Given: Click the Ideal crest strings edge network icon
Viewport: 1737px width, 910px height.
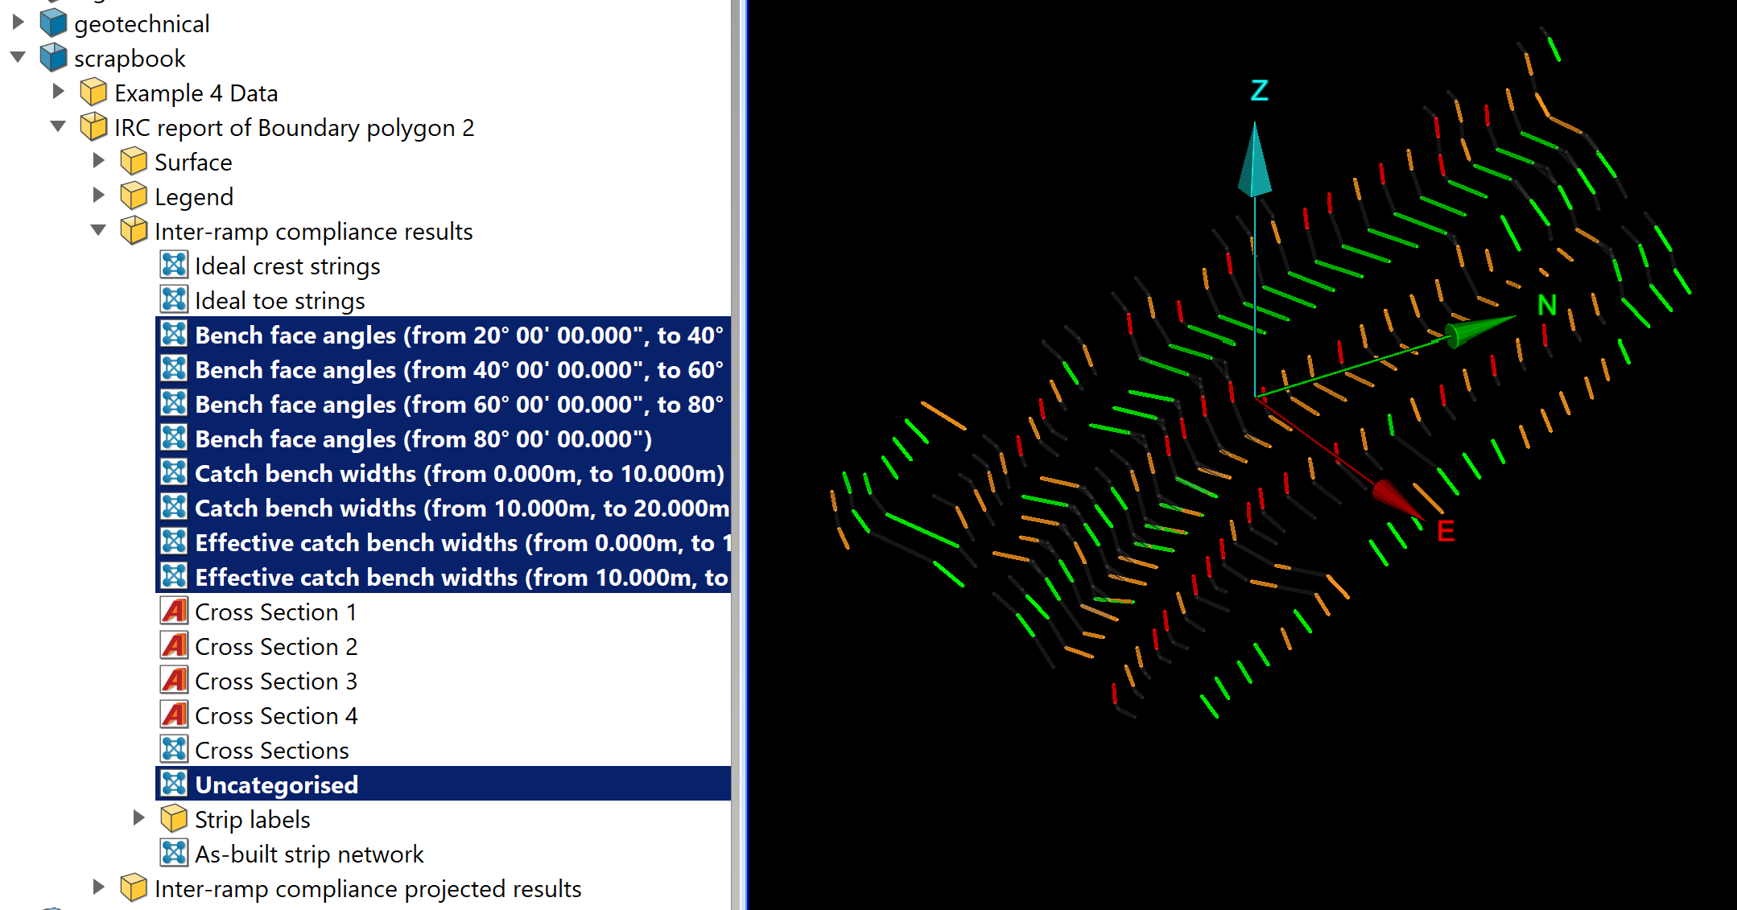Looking at the screenshot, I should click(174, 266).
